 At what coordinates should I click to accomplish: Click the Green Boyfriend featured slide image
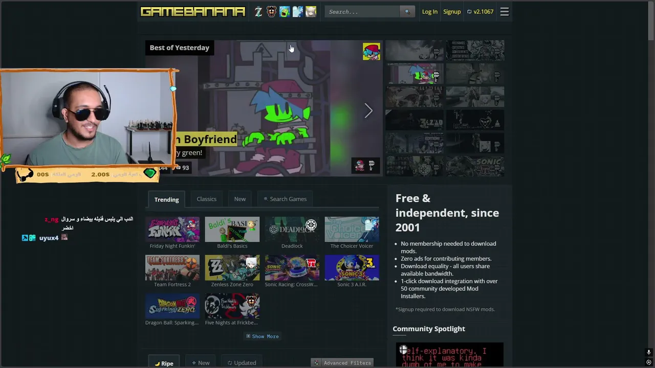(x=264, y=108)
